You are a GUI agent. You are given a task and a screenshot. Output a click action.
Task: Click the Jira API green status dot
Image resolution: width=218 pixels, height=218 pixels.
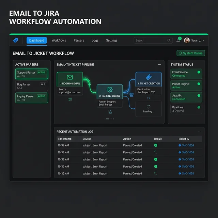199,95
